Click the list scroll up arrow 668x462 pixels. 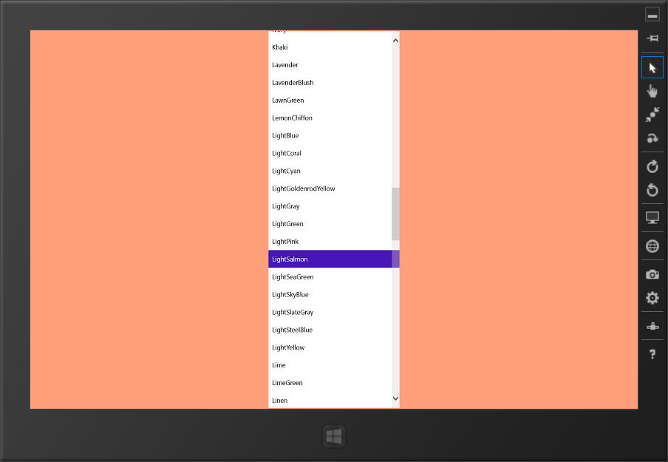pos(395,41)
